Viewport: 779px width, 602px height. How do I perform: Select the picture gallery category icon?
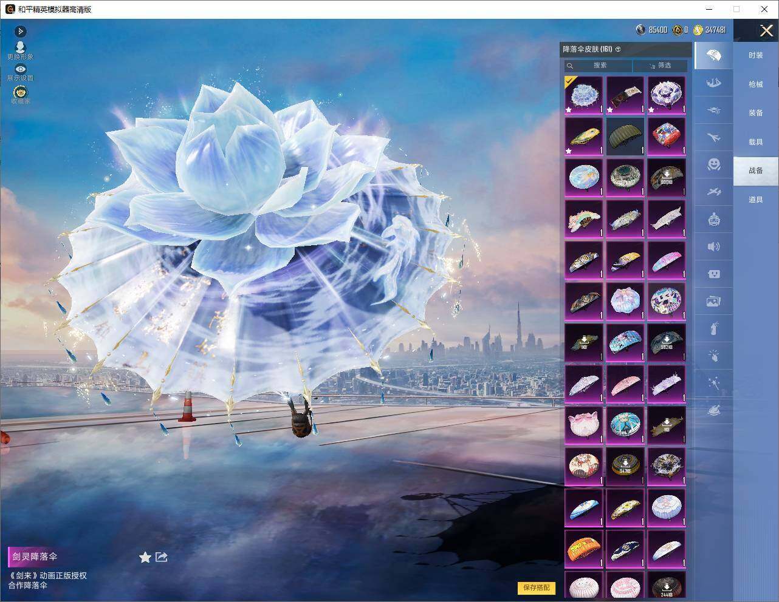click(x=714, y=301)
